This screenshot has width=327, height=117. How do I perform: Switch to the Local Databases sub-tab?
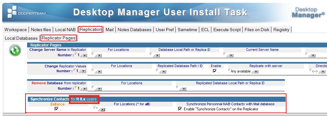[21, 38]
